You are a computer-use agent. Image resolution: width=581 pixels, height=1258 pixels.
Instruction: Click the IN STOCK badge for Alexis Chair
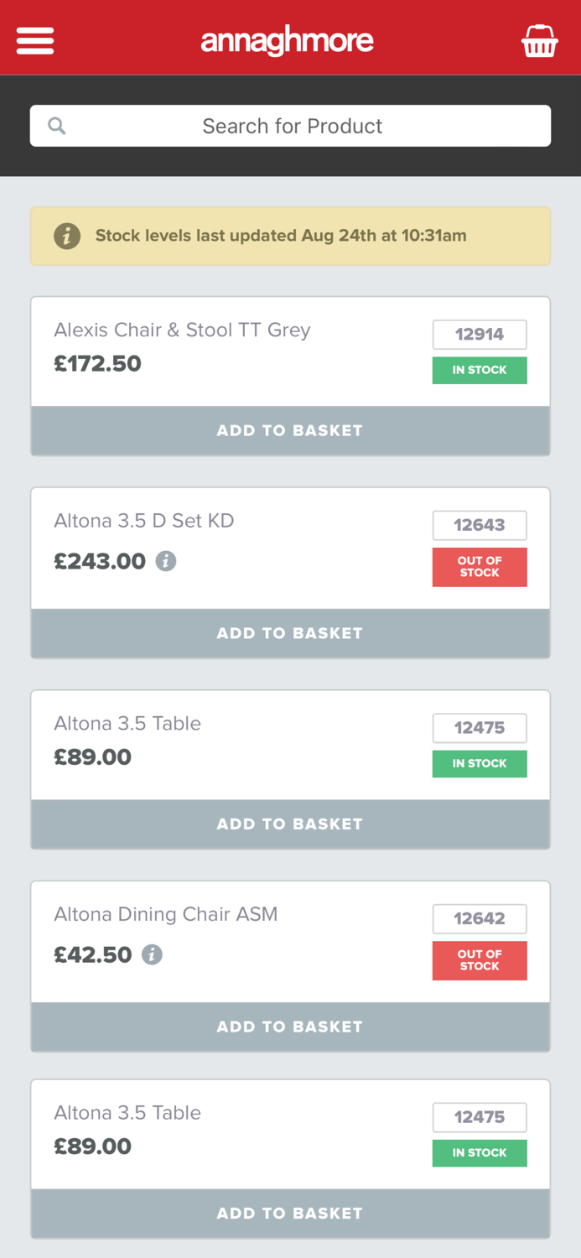click(x=480, y=370)
